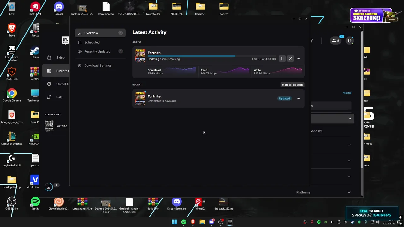404x227 pixels.
Task: Open Epic Games Launcher desktop icon
Action: 12,53
